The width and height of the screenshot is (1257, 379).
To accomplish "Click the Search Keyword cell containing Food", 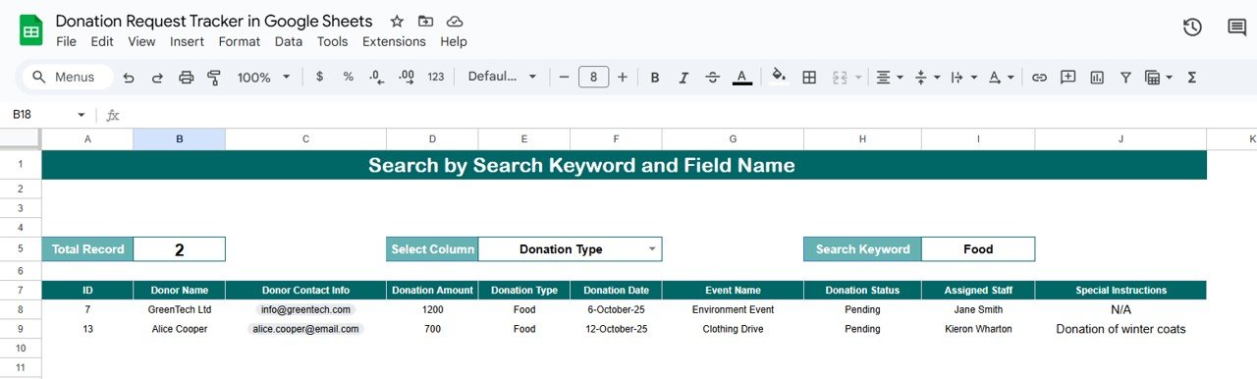I will (978, 249).
